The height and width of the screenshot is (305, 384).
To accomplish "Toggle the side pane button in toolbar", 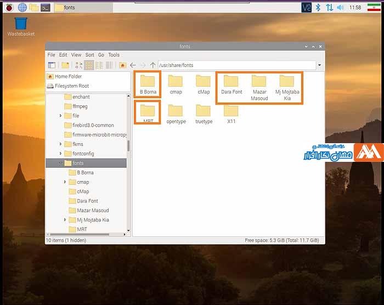I will pyautogui.click(x=52, y=65).
